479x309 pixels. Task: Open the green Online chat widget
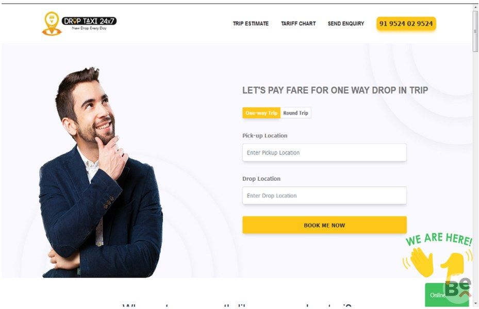click(447, 295)
